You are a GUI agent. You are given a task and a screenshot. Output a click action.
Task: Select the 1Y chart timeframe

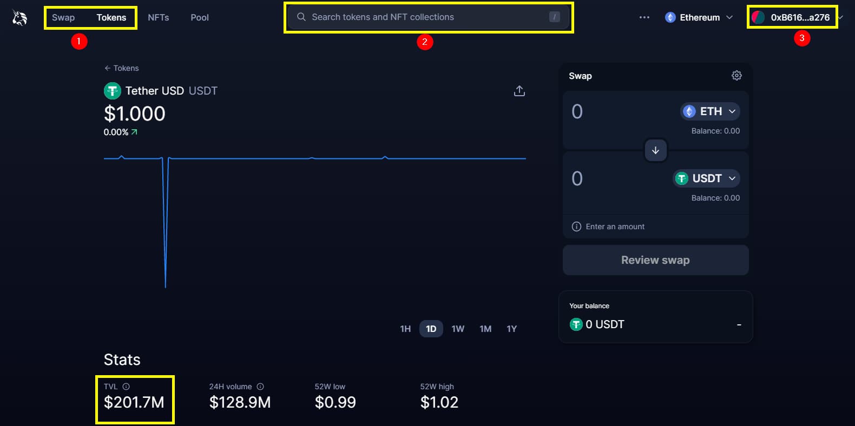coord(511,328)
